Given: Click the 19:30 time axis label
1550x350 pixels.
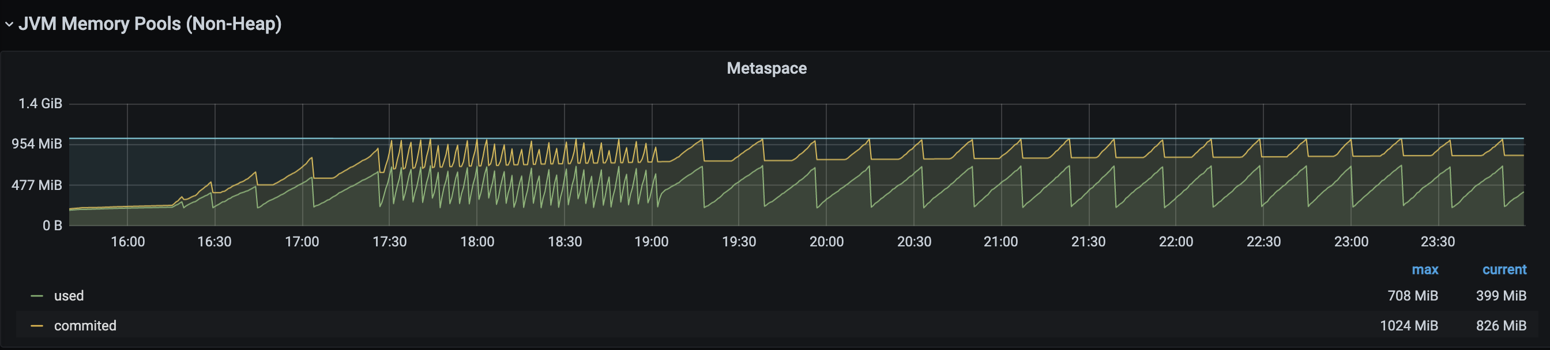Looking at the screenshot, I should [739, 241].
